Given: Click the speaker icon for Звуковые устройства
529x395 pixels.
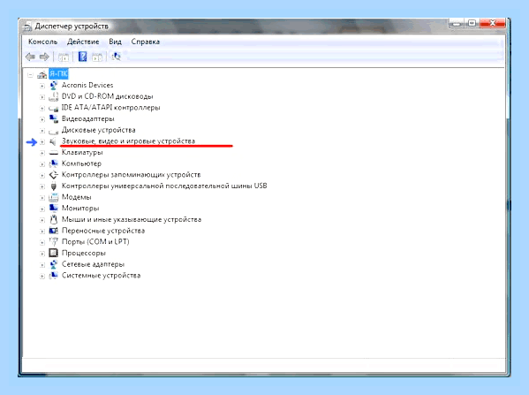Looking at the screenshot, I should (53, 141).
